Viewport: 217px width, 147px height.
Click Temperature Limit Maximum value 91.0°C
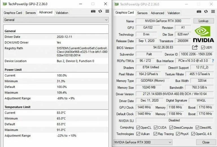pos(61,130)
